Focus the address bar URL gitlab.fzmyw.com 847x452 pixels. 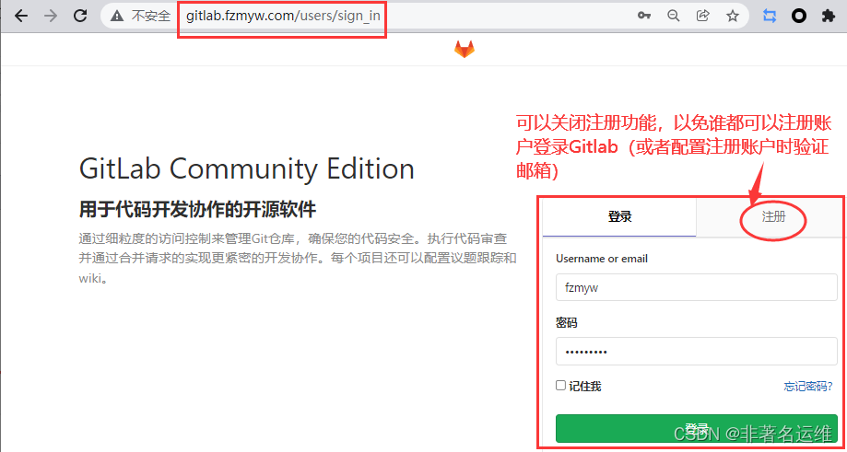[x=283, y=17]
